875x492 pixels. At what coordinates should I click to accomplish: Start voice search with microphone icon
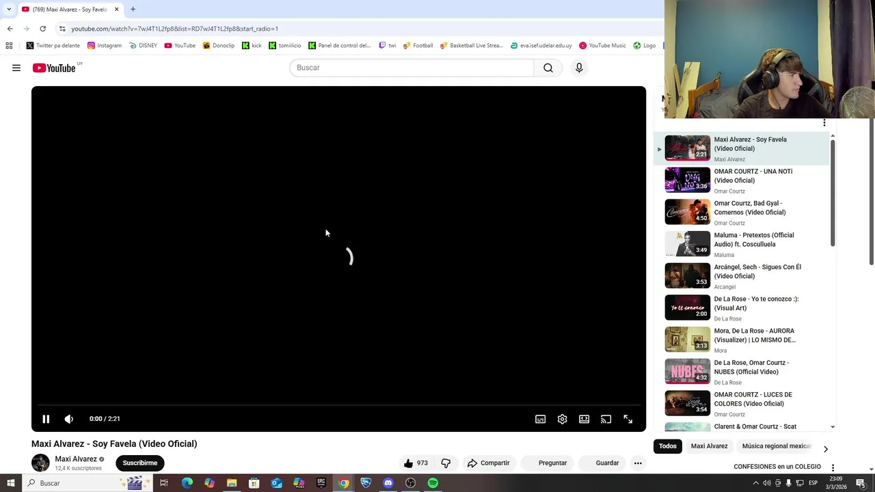(579, 68)
